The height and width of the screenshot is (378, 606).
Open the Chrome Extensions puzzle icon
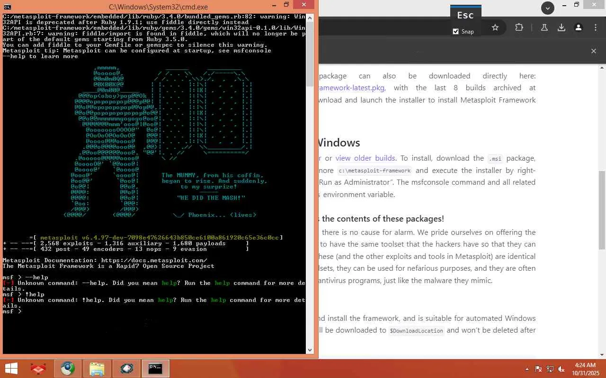[x=519, y=27]
